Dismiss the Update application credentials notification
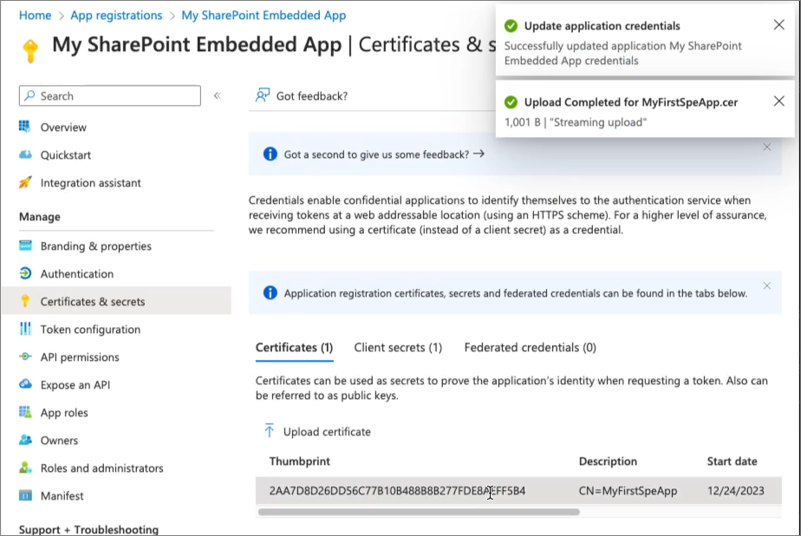The width and height of the screenshot is (801, 536). point(778,25)
